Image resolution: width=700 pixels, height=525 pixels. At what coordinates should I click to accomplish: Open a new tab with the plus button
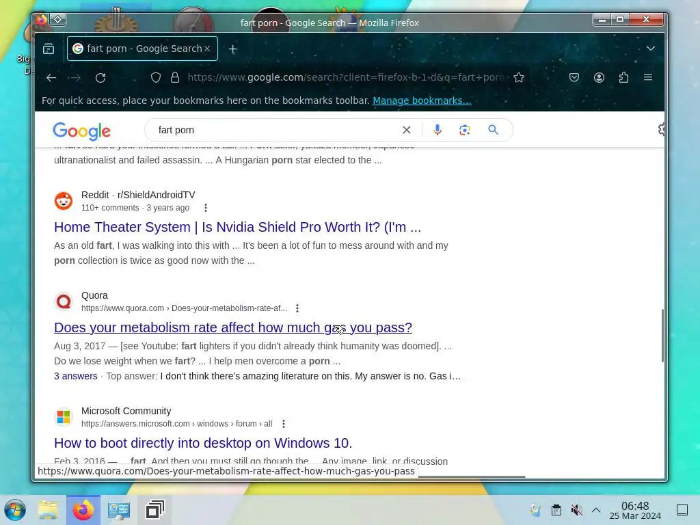point(232,49)
